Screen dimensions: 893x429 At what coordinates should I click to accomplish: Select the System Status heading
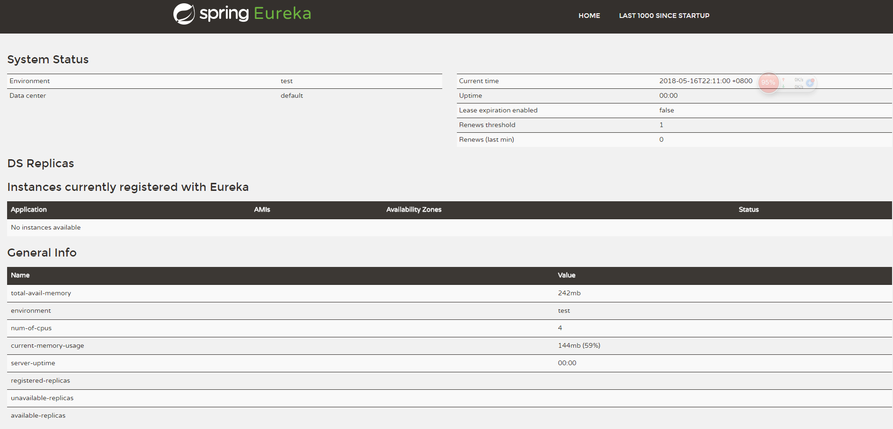(x=48, y=60)
